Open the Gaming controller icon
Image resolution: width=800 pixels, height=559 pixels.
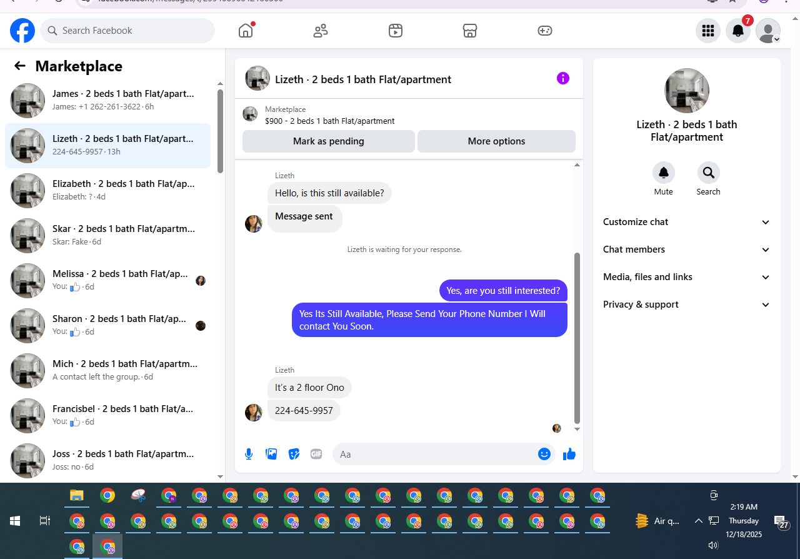pyautogui.click(x=545, y=31)
